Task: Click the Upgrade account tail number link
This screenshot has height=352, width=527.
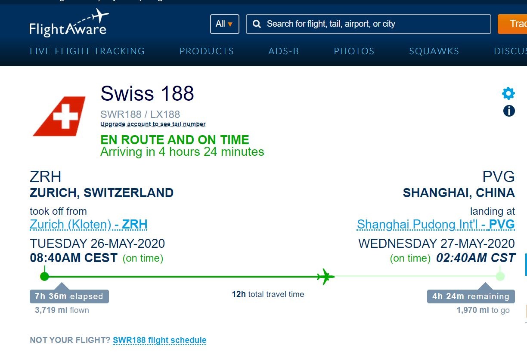Action: tap(153, 124)
